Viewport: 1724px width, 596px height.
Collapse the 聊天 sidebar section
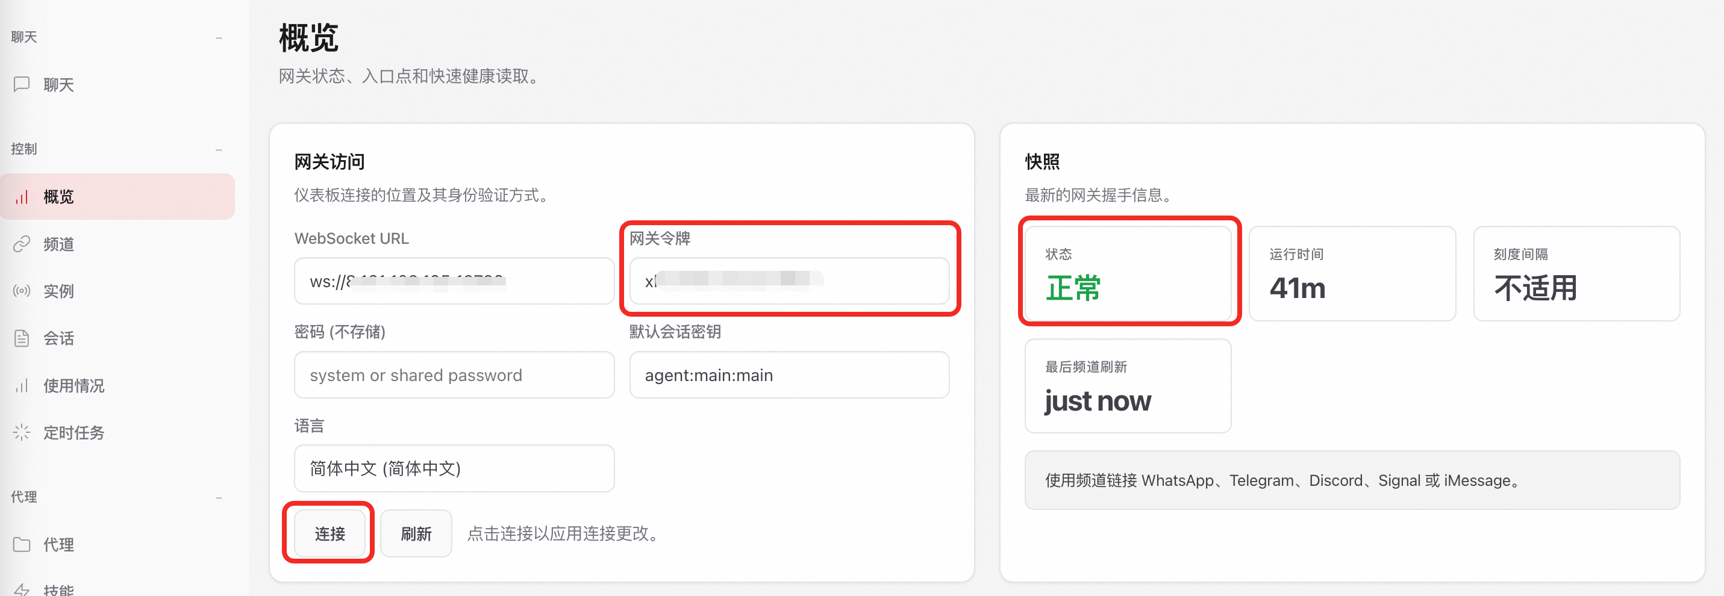(219, 38)
